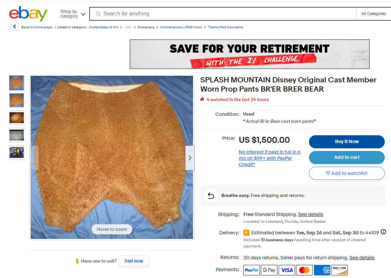Open the PayPal Credit no interest link
391x278 pixels.
[269, 158]
